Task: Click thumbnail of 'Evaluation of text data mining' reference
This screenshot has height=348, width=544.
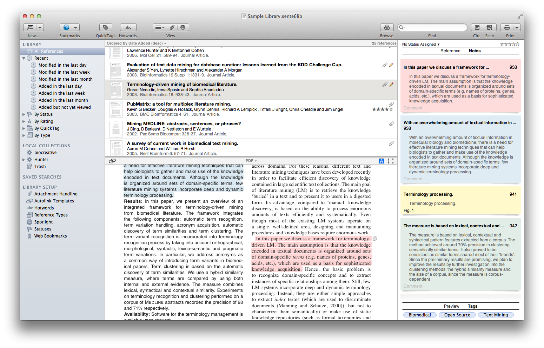Action: pos(116,70)
